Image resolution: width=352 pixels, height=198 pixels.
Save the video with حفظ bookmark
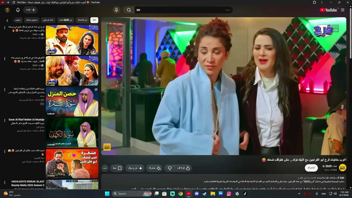coord(117,168)
